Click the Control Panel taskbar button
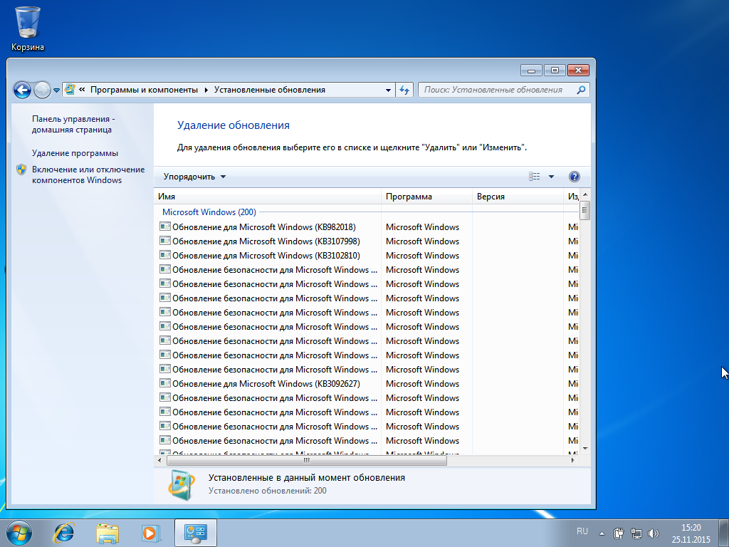Screen dimensions: 729x547 click(195, 533)
